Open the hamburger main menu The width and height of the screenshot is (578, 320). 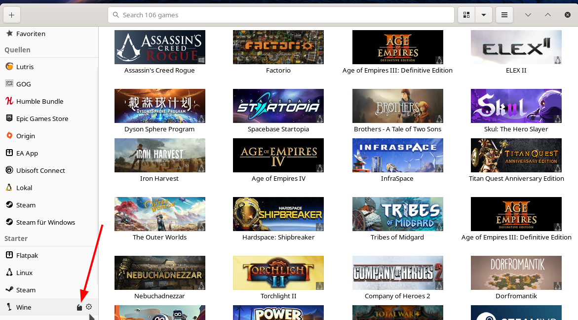pos(504,15)
